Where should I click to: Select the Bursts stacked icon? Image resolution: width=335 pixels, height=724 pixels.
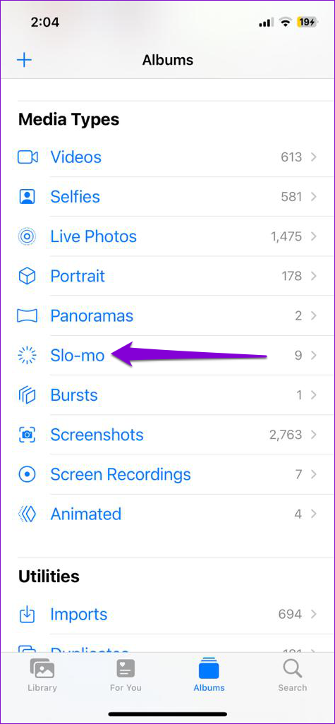click(x=27, y=395)
